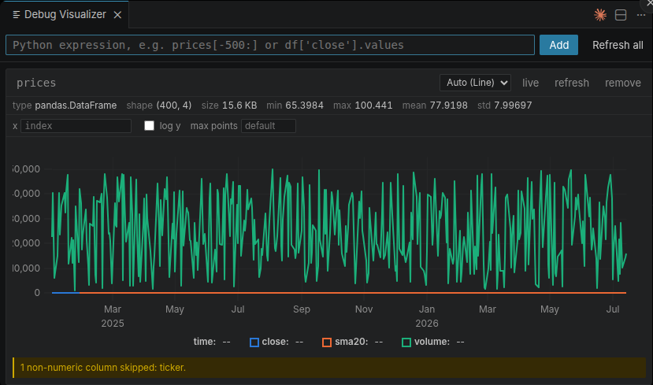Click the min 65.3984 value
This screenshot has height=385, width=653.
click(x=304, y=106)
